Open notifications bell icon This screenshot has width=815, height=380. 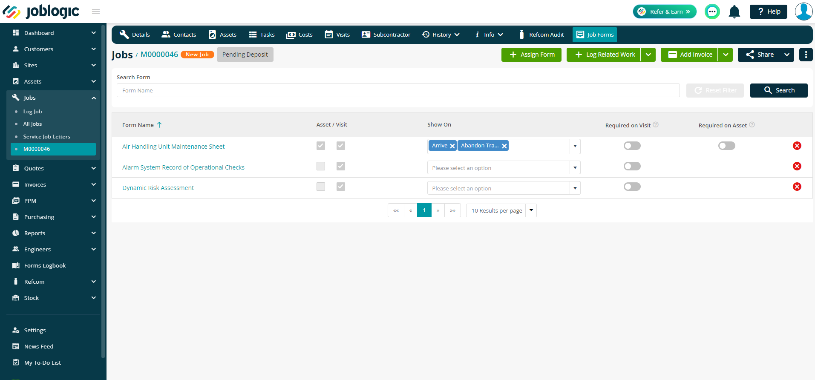734,12
